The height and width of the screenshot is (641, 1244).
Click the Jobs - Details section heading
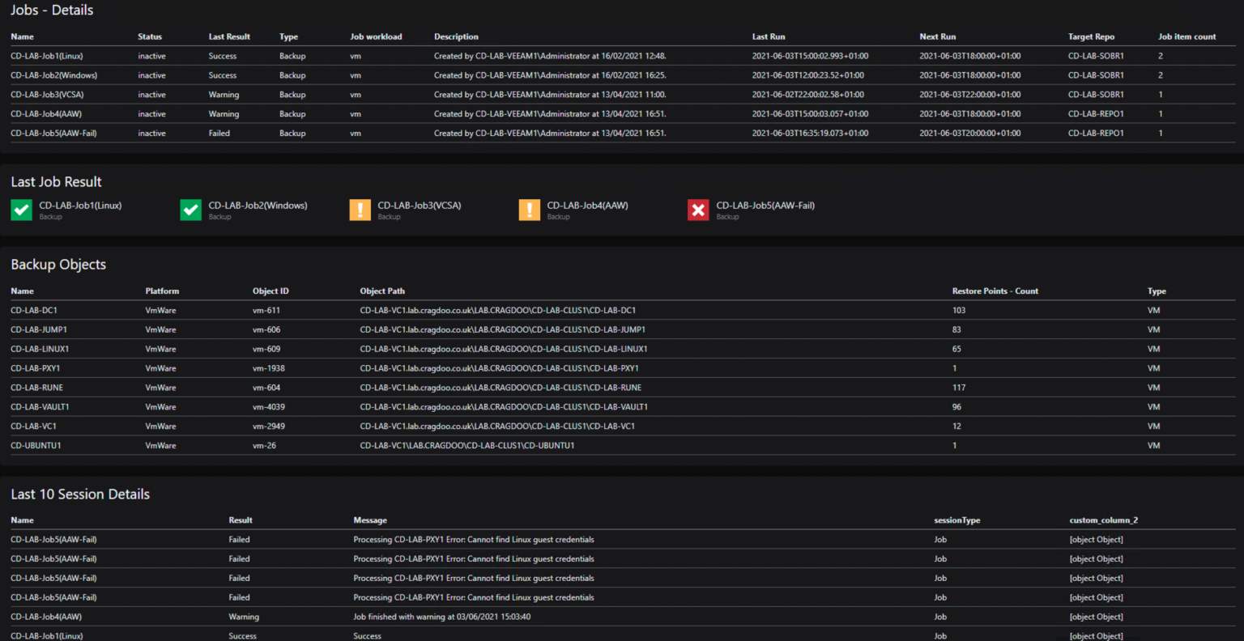tap(52, 11)
